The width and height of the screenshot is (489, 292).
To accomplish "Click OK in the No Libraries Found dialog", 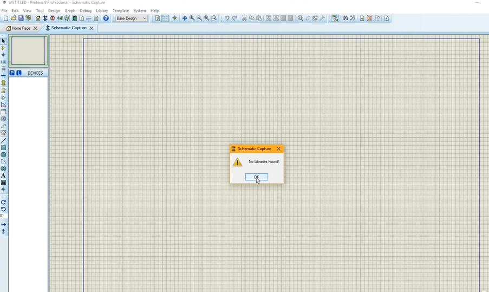I will (x=256, y=177).
